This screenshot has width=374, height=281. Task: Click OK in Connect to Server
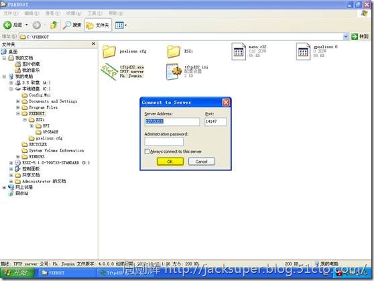[170, 162]
